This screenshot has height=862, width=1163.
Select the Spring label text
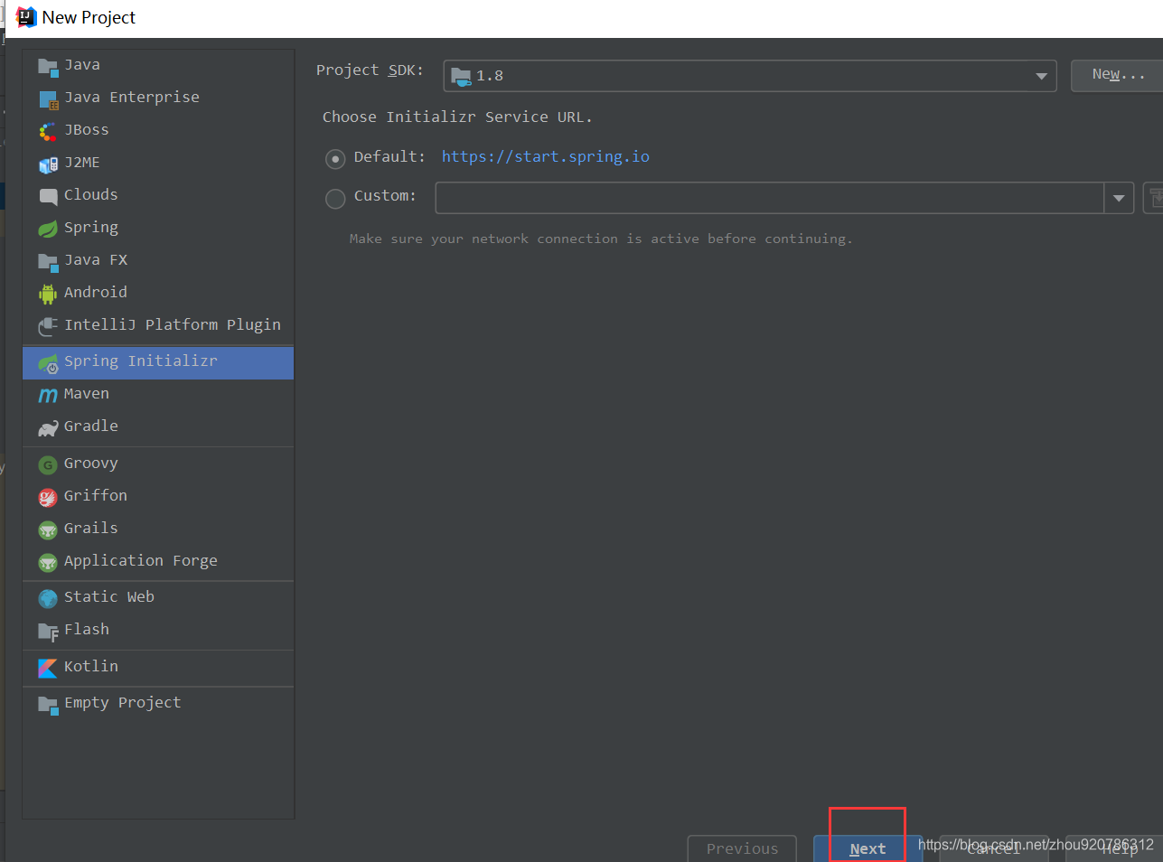coord(91,228)
